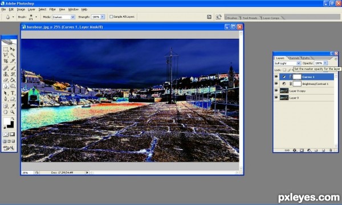Add a layer mask in Layers panel
Screen dimensions: 342x205
[x=302, y=150]
